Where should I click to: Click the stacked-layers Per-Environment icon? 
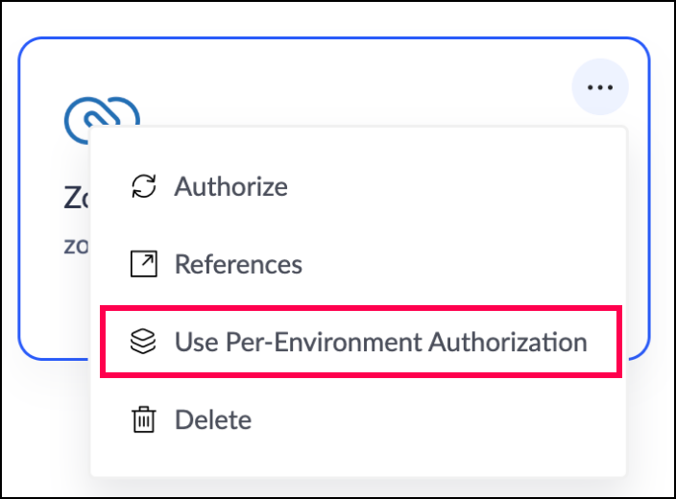pos(143,342)
